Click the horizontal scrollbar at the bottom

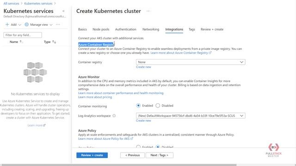pos(119,165)
